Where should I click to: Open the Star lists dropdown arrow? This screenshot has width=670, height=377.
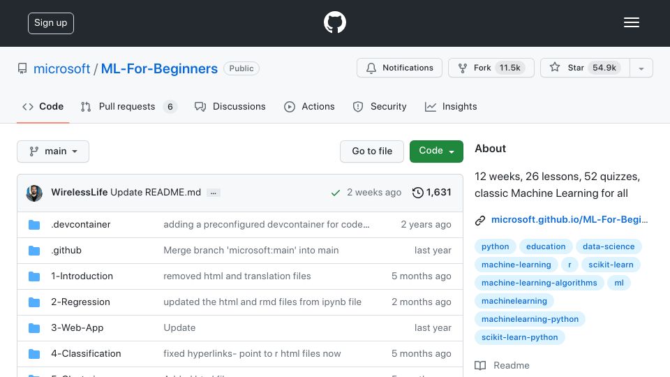(641, 68)
